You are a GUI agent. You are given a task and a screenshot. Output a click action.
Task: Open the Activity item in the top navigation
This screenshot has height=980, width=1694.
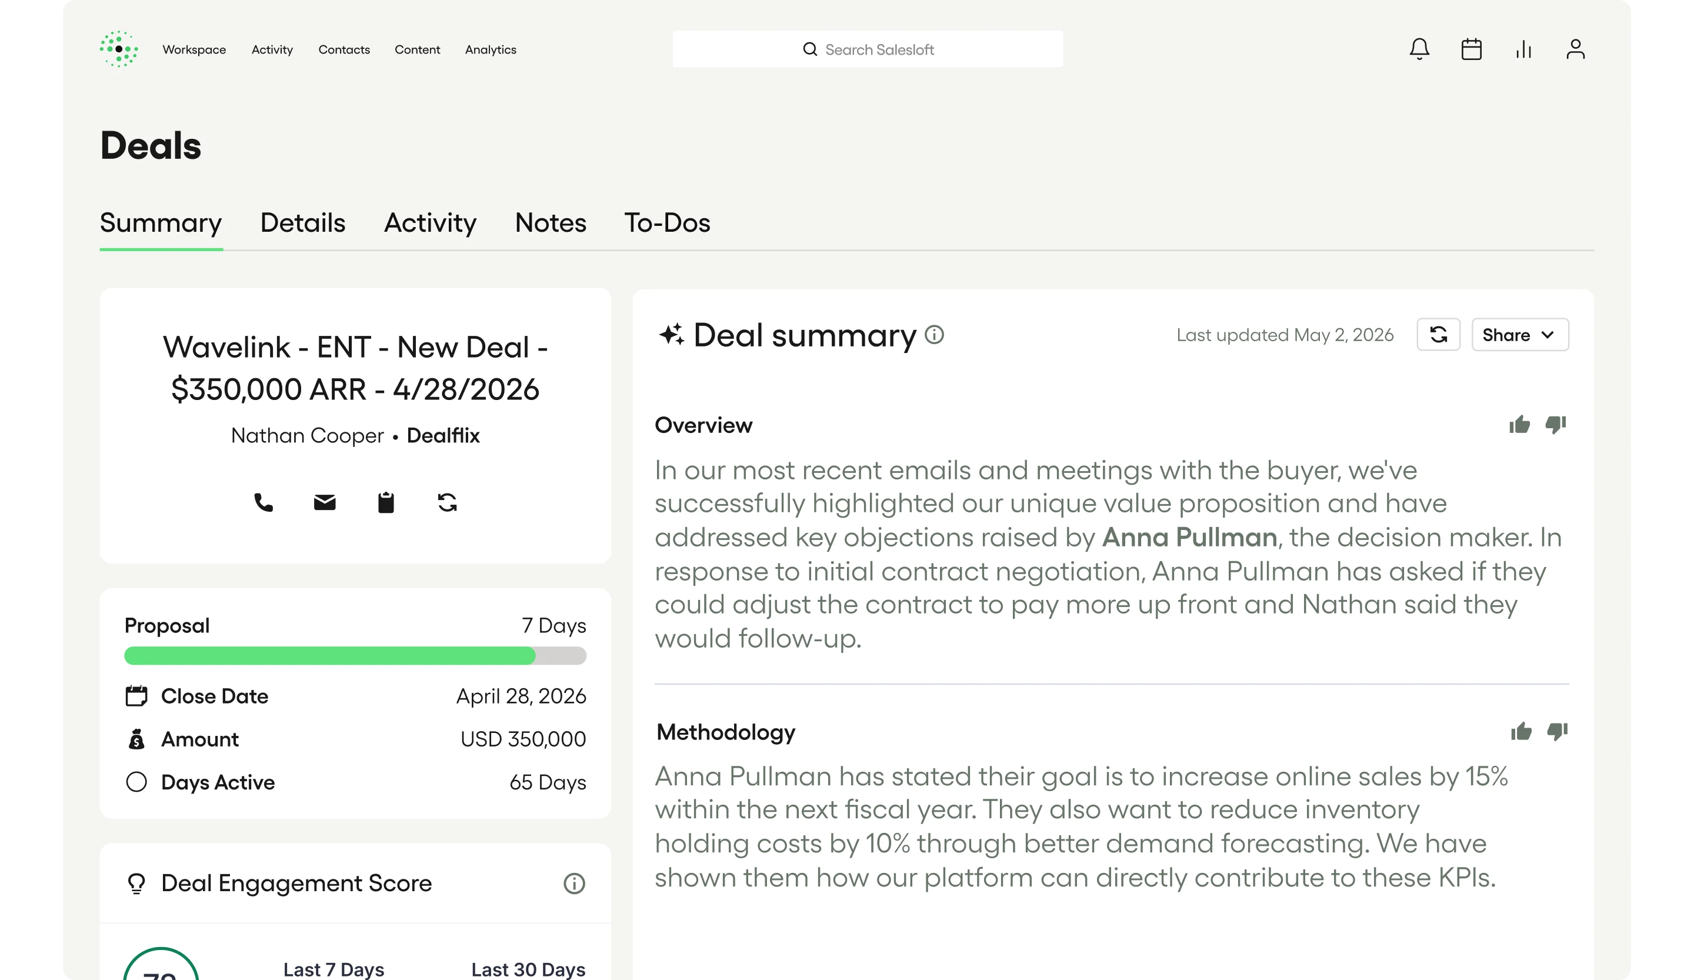(272, 50)
